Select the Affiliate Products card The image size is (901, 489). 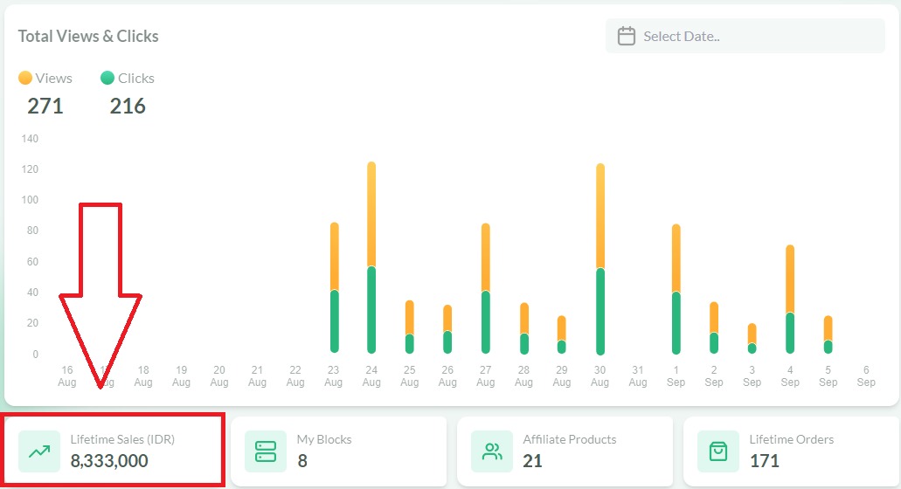(565, 451)
